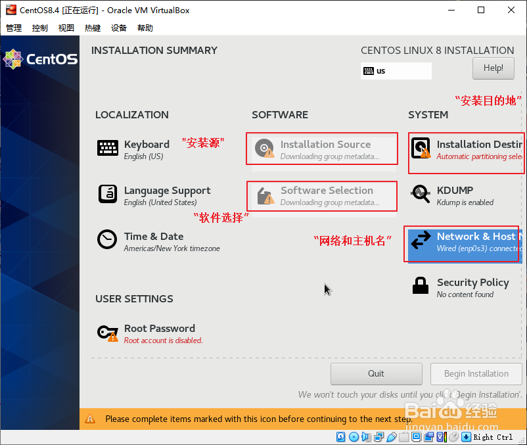The width and height of the screenshot is (527, 445).
Task: Click the Installation Source heading text
Action: click(326, 145)
